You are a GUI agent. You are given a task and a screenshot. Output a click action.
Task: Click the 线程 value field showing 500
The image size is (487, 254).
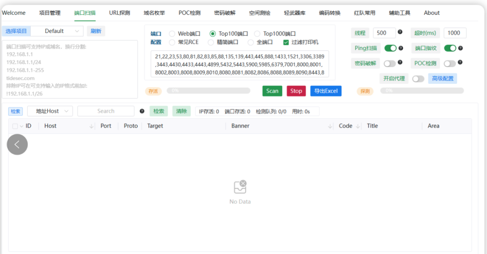[x=384, y=33]
